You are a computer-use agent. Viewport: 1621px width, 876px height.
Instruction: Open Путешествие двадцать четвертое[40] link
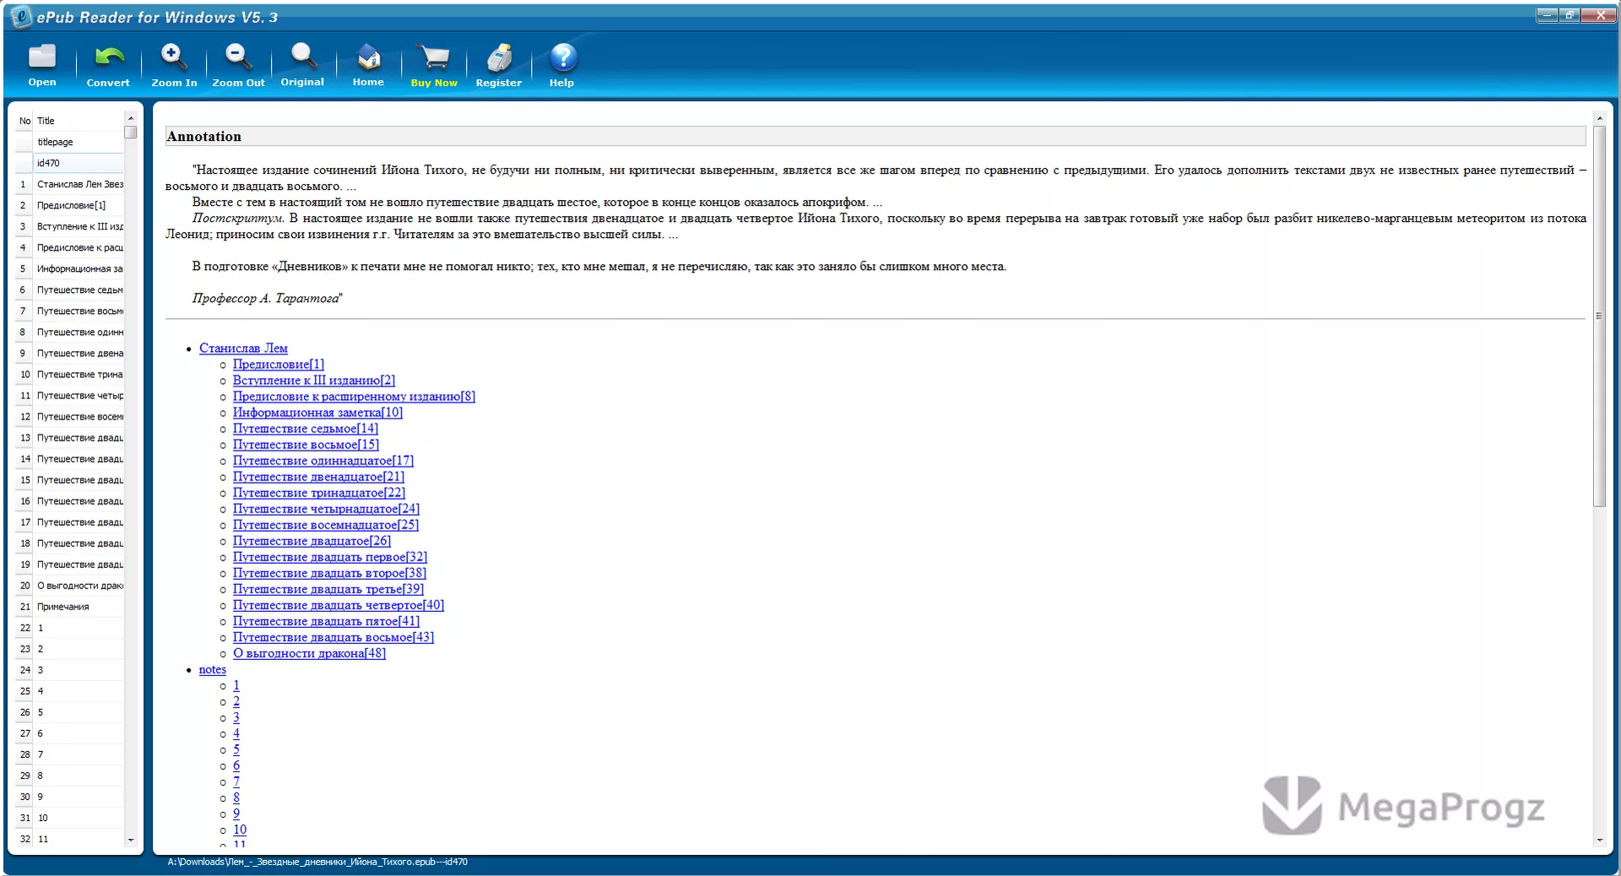tap(339, 604)
